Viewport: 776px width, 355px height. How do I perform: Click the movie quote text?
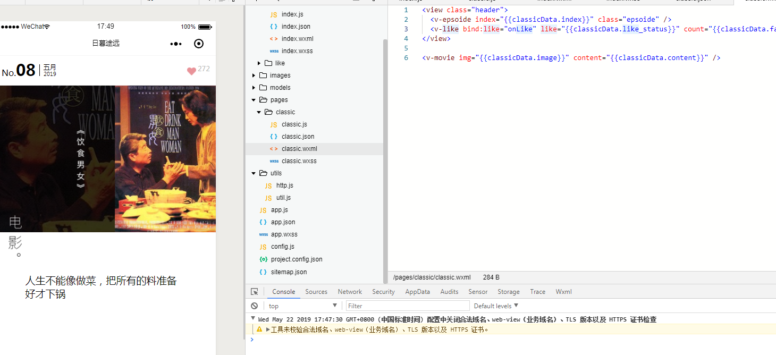[100, 287]
